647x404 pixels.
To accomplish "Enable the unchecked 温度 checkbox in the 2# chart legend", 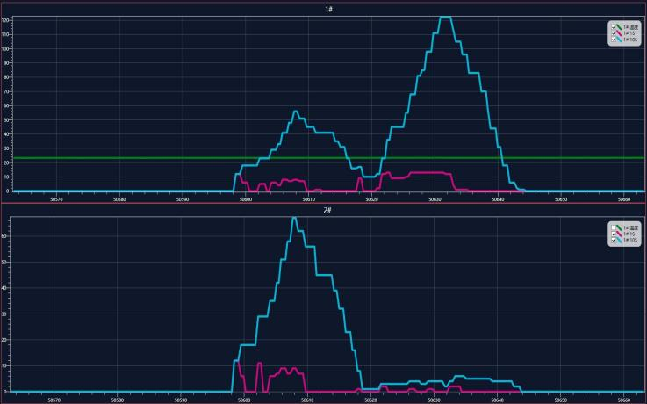I will [x=614, y=227].
